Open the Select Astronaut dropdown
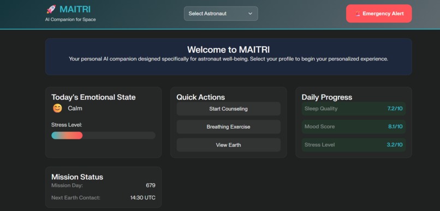440x211 pixels. coord(221,14)
